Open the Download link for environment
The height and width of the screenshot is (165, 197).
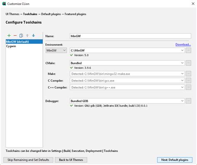click(183, 44)
